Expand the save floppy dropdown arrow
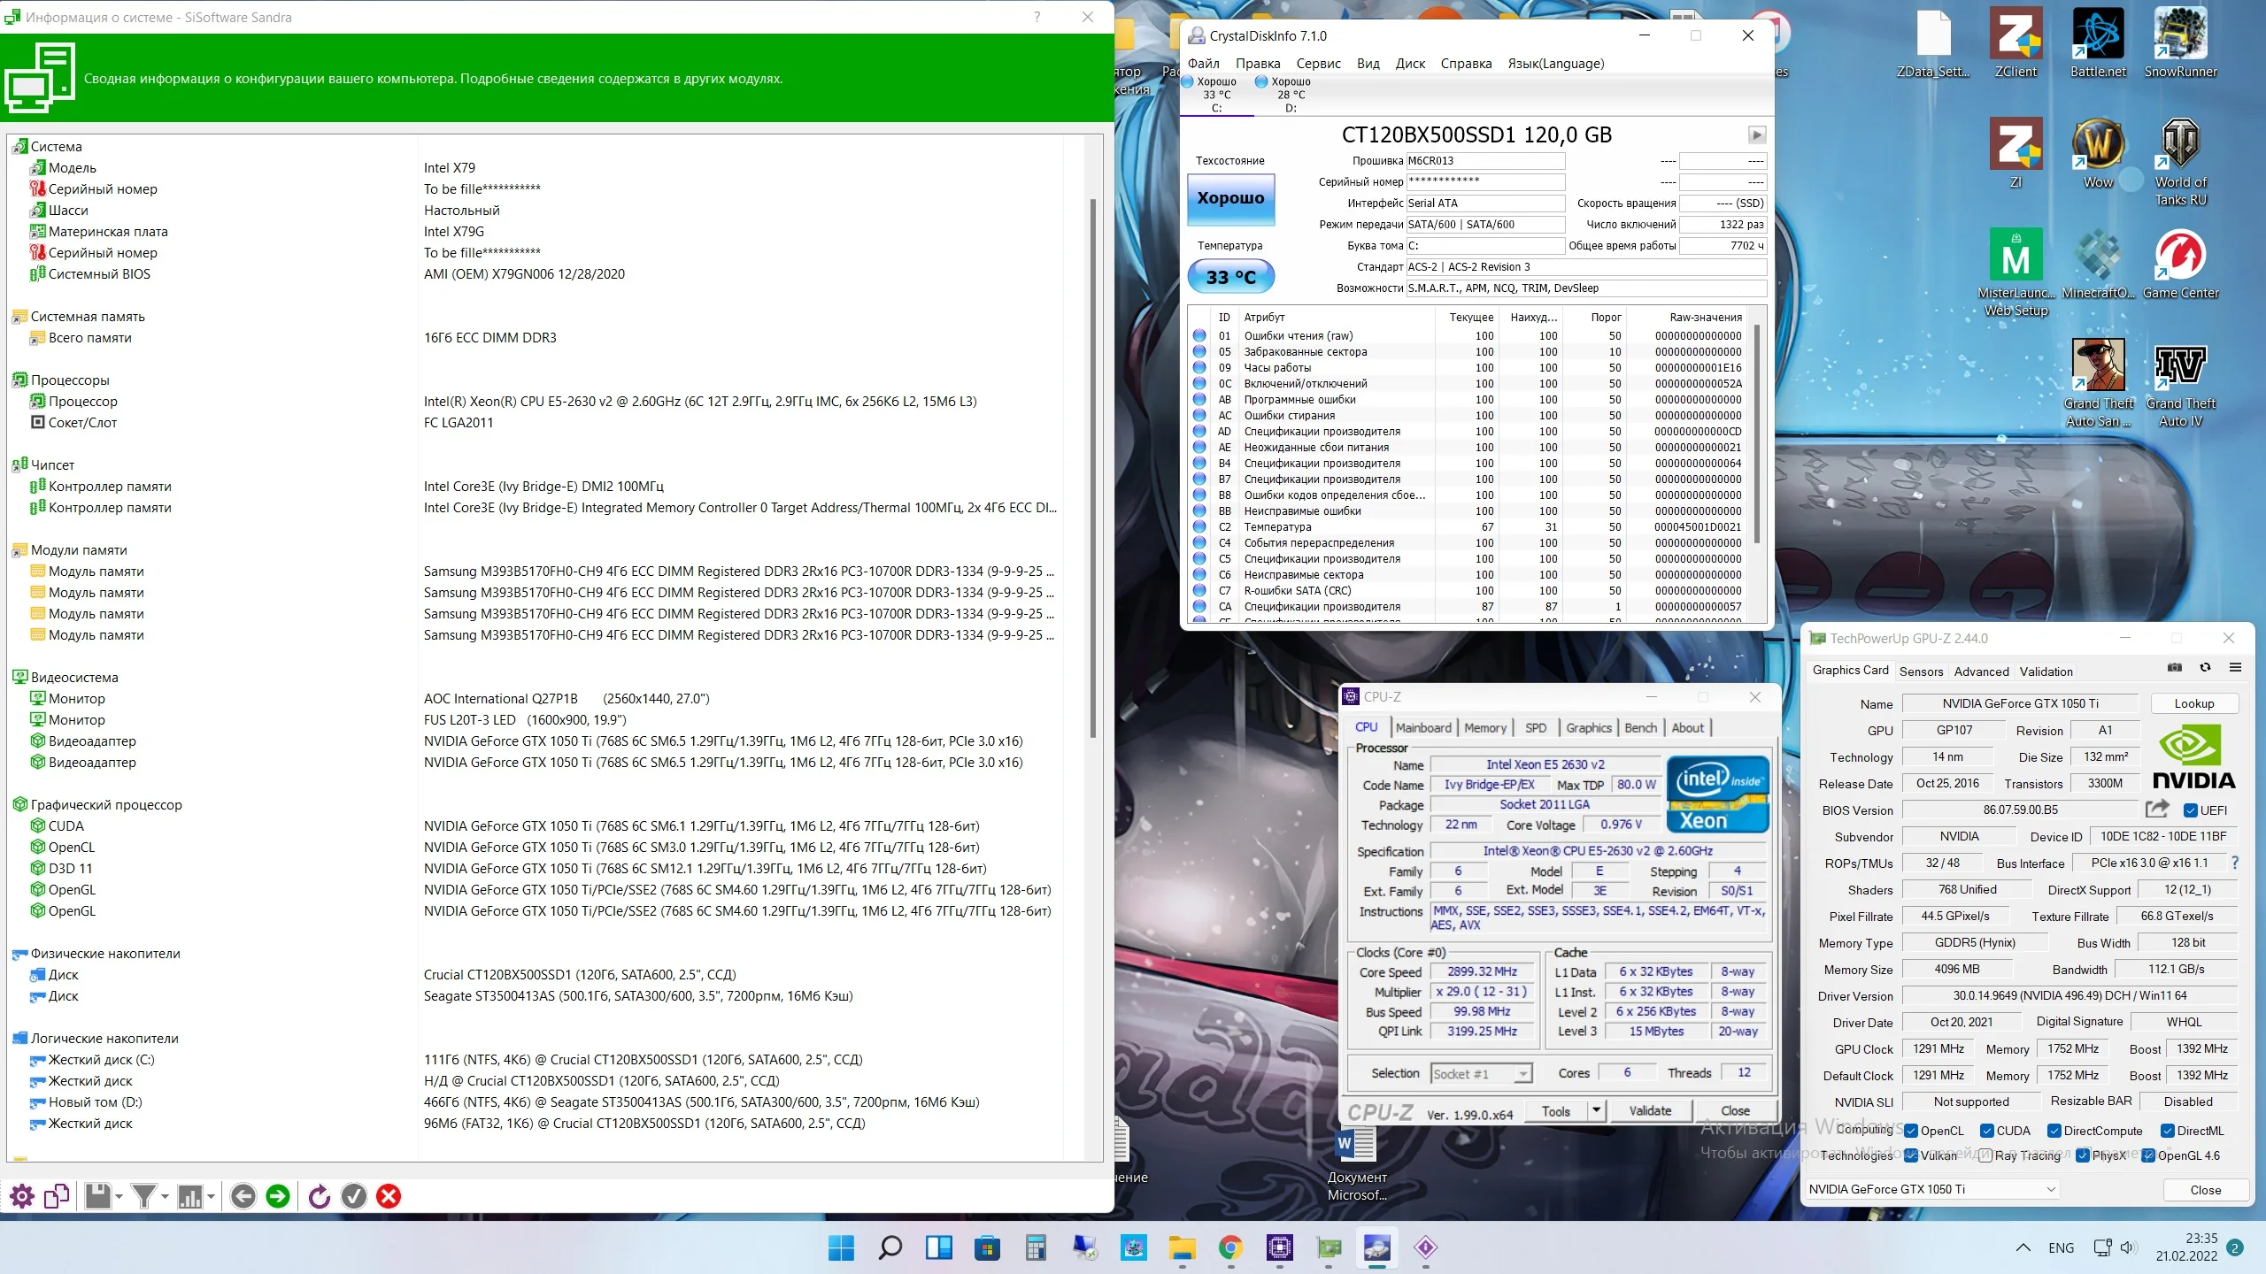The image size is (2266, 1274). [119, 1198]
